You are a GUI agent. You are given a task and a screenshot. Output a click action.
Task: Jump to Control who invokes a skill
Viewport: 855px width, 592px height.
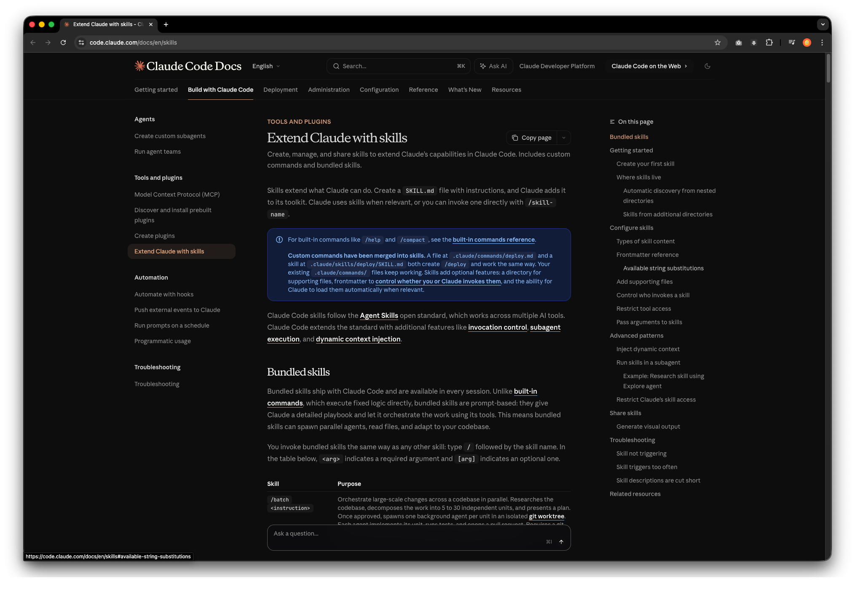[x=653, y=295]
